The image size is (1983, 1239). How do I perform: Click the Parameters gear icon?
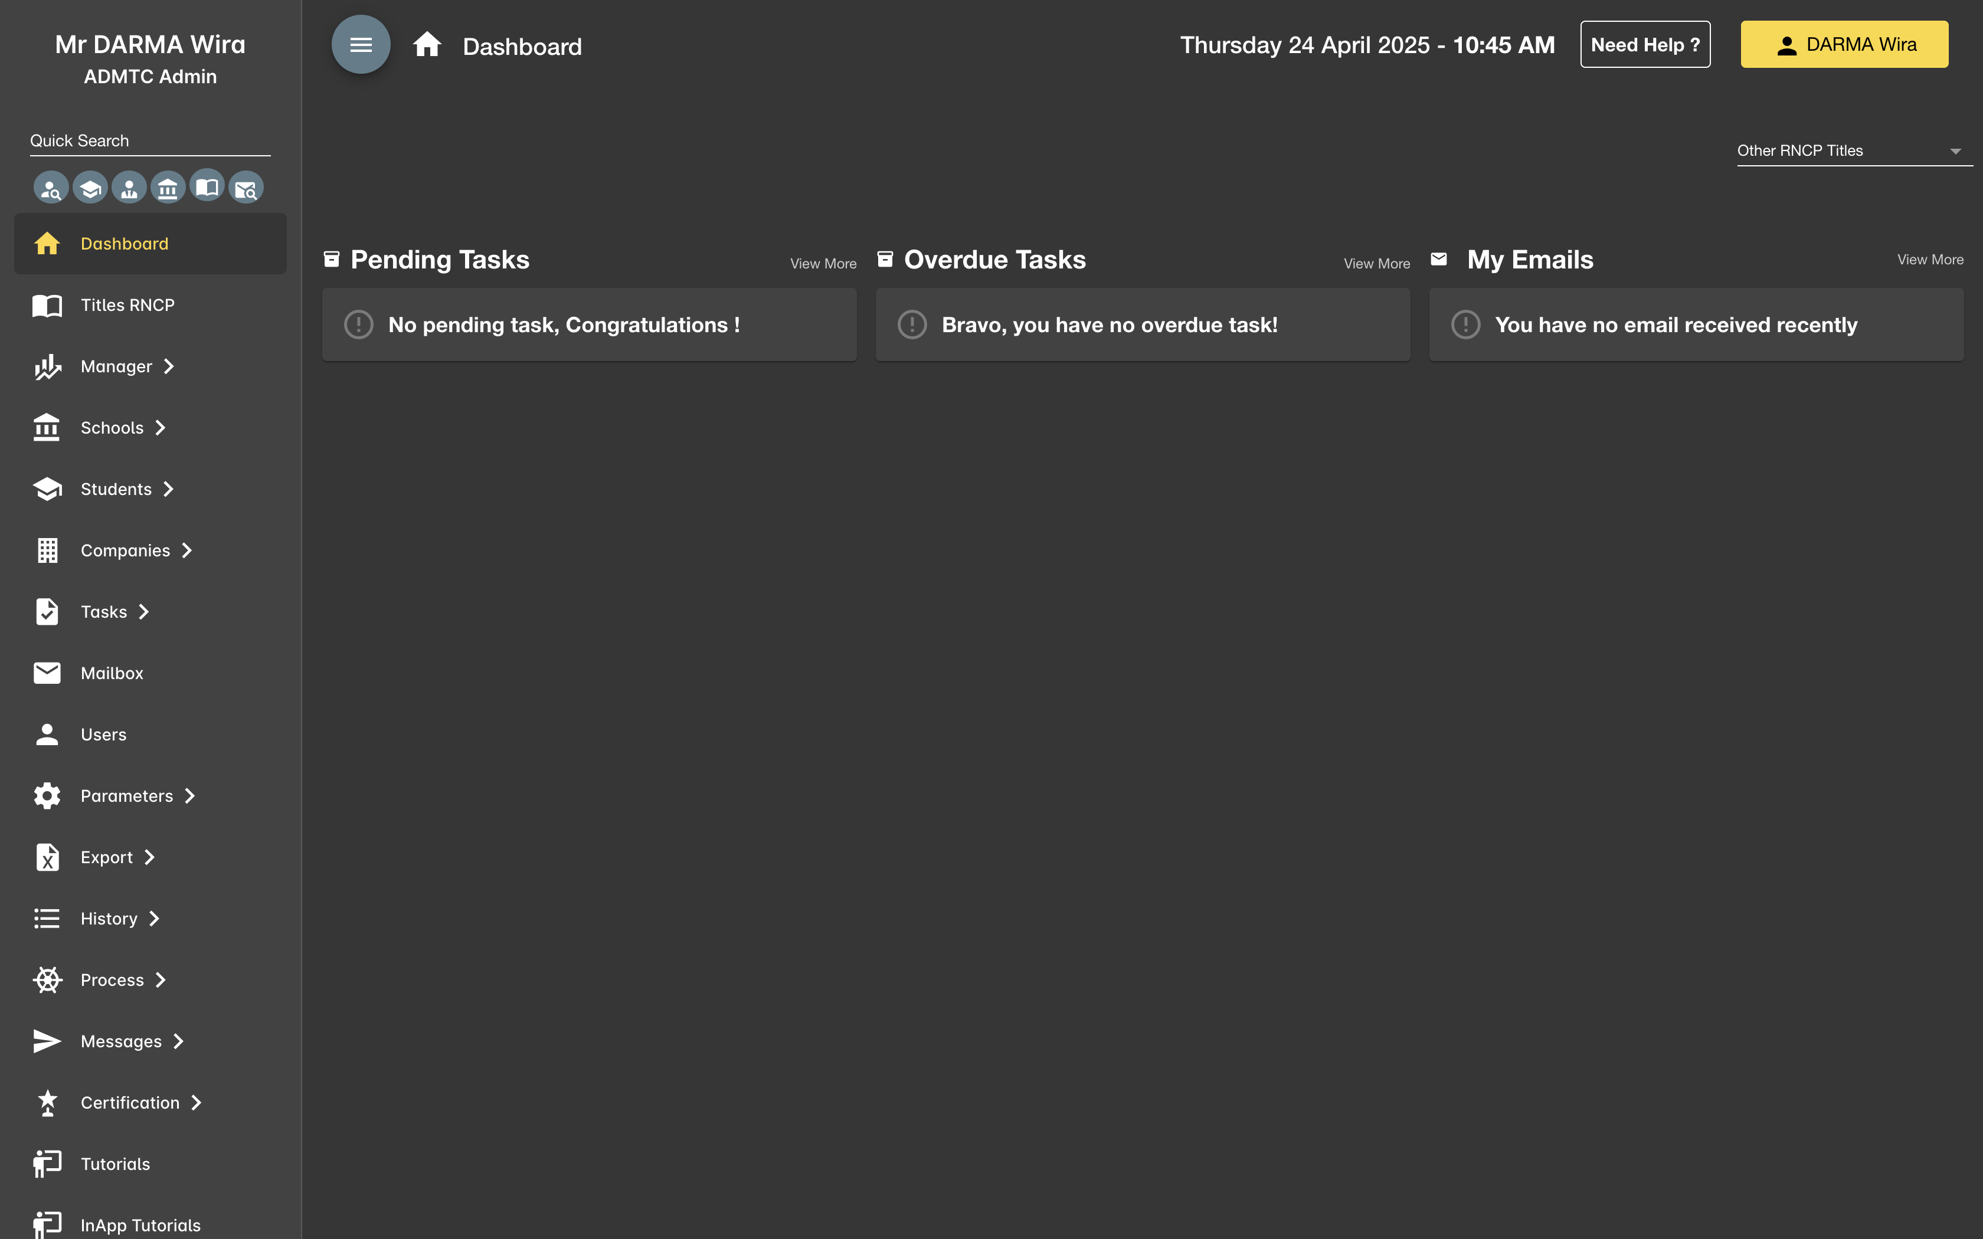47,796
